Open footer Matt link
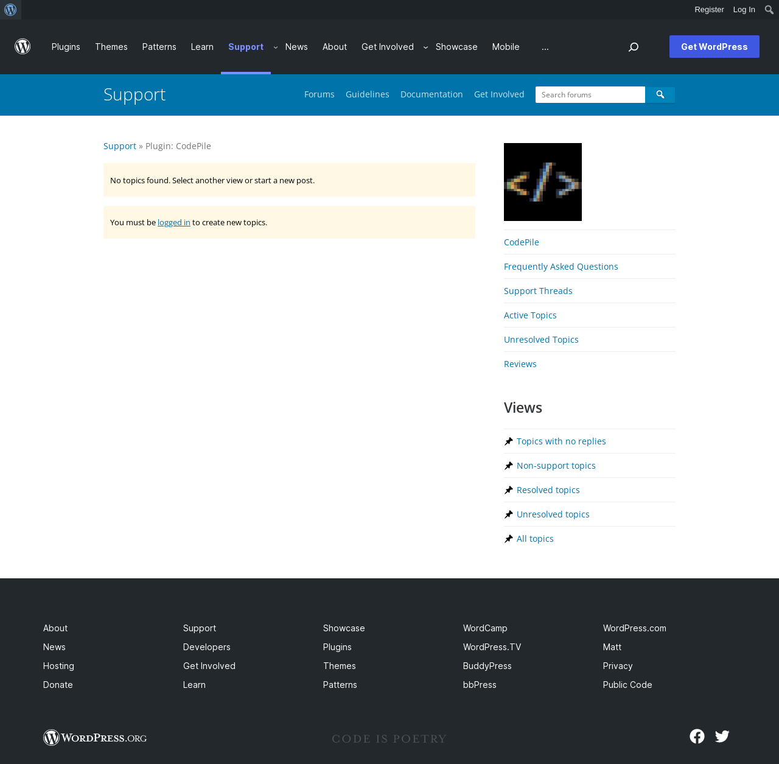The height and width of the screenshot is (764, 779). (612, 647)
